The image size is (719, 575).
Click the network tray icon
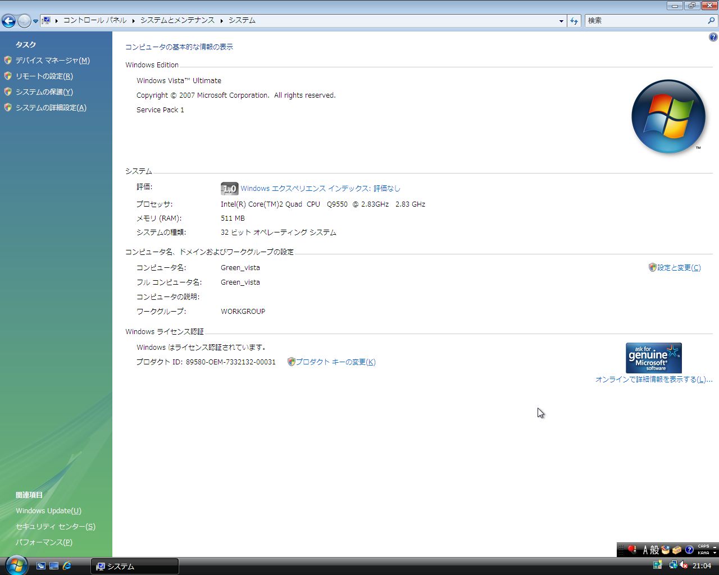(x=673, y=565)
